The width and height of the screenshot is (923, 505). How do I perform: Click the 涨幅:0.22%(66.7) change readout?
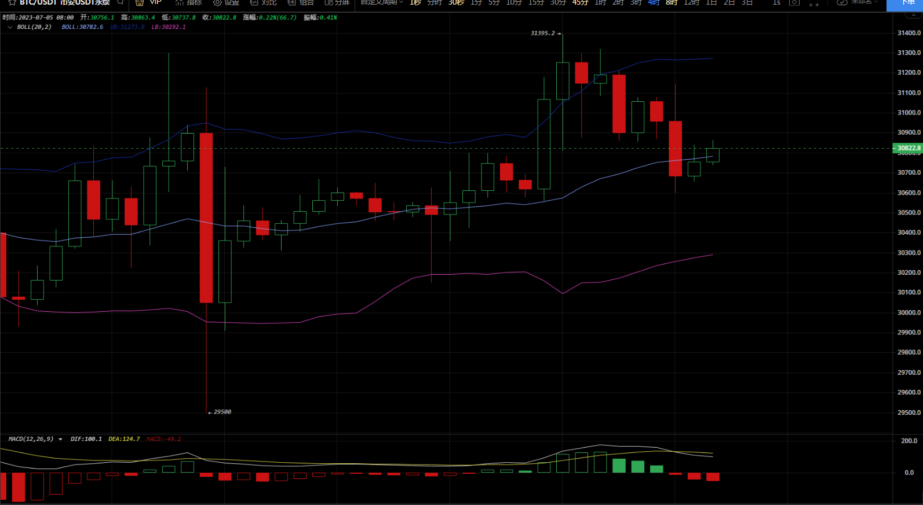(x=270, y=17)
